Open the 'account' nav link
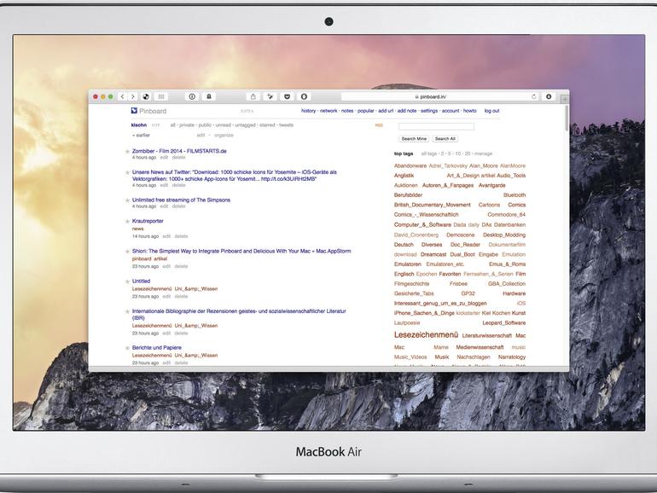 point(451,111)
